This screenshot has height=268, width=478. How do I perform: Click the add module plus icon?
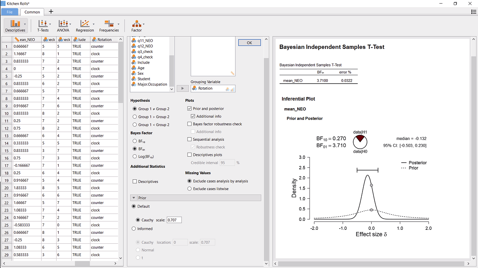point(51,12)
